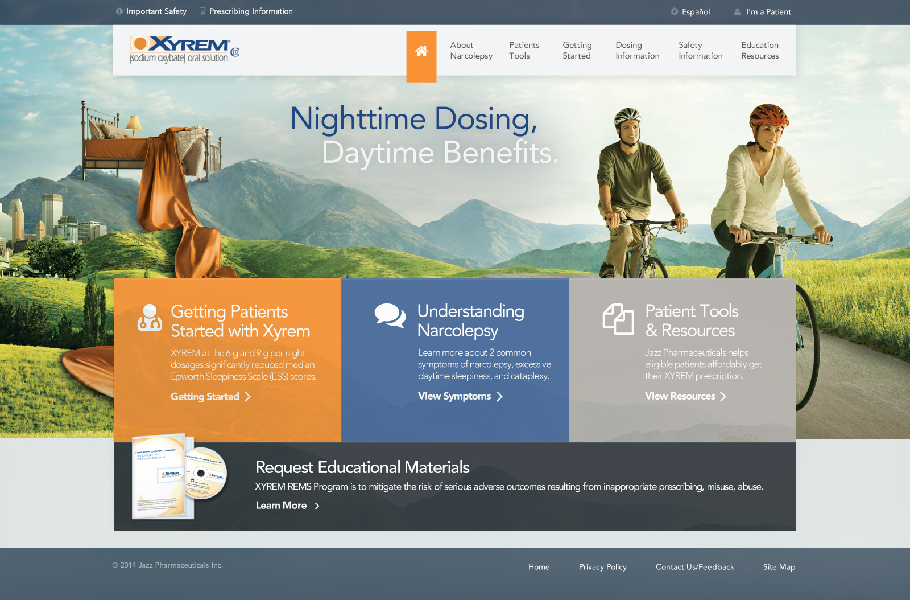Click the speech bubbles icon in Understanding Narcolepsy card
The height and width of the screenshot is (600, 910).
click(390, 315)
